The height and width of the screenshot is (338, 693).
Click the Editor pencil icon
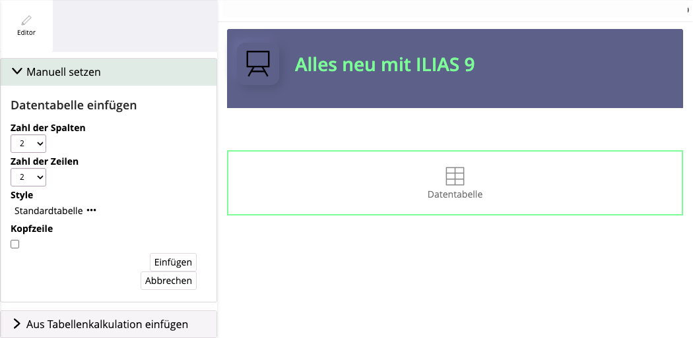(x=26, y=20)
